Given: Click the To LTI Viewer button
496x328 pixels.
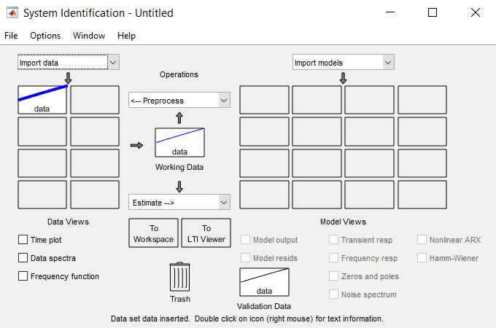Looking at the screenshot, I should (206, 233).
